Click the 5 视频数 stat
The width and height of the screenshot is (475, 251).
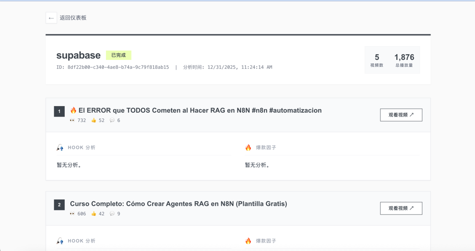coord(377,60)
